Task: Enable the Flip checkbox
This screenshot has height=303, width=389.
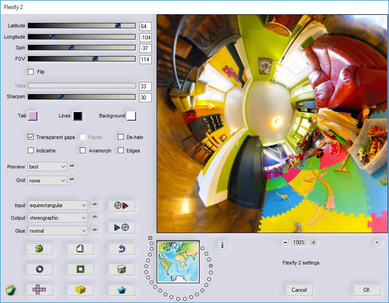Action: pyautogui.click(x=31, y=72)
